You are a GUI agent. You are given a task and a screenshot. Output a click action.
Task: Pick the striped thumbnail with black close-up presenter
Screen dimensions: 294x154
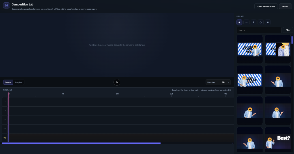tap(278, 49)
